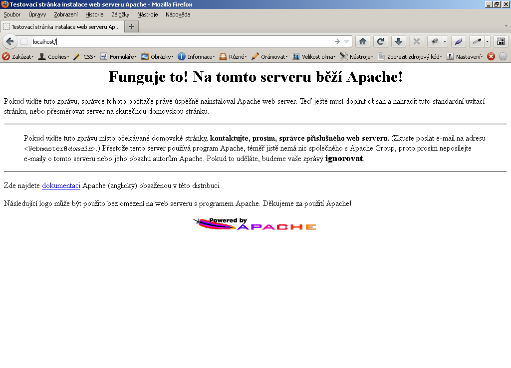Image resolution: width=511 pixels, height=368 pixels.
Task: Click the Home button in navigation toolbar
Action: 363,41
